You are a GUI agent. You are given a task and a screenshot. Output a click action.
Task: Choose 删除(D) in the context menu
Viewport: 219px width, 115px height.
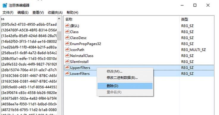(x=125, y=86)
